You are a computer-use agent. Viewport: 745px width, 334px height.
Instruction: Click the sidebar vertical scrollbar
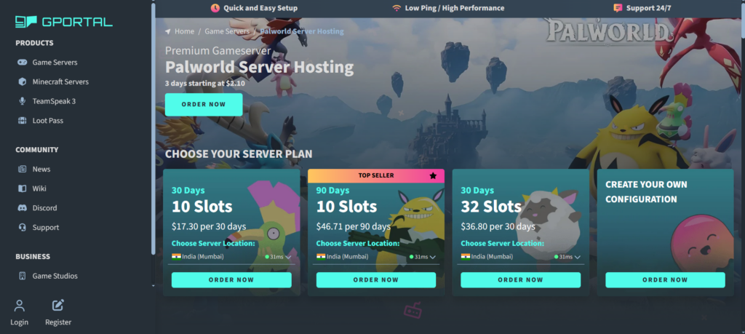click(153, 128)
